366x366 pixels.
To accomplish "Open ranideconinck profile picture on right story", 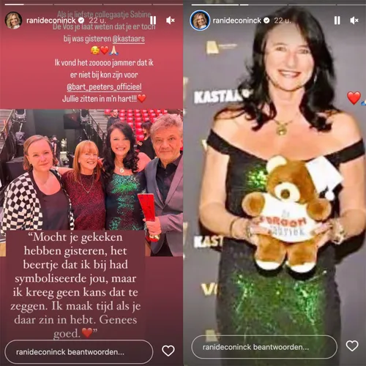I will (200, 20).
